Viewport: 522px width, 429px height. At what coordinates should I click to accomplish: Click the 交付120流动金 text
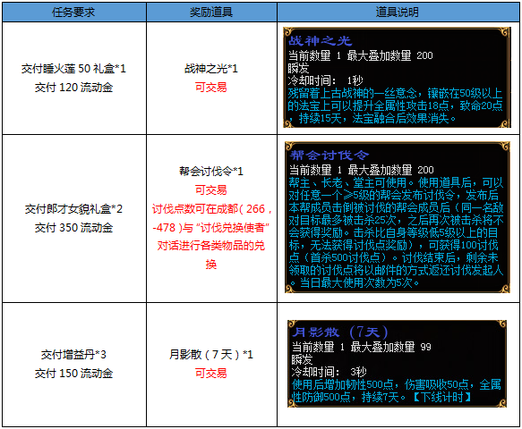pos(73,88)
